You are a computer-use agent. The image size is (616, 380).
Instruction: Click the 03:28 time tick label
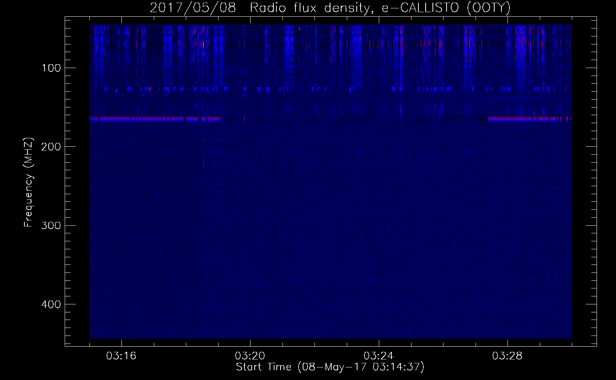[x=507, y=356]
